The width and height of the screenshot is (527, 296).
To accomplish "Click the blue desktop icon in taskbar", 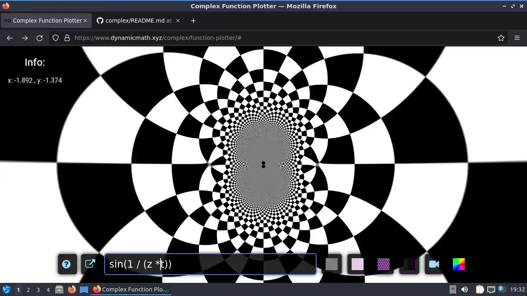I will (84, 289).
